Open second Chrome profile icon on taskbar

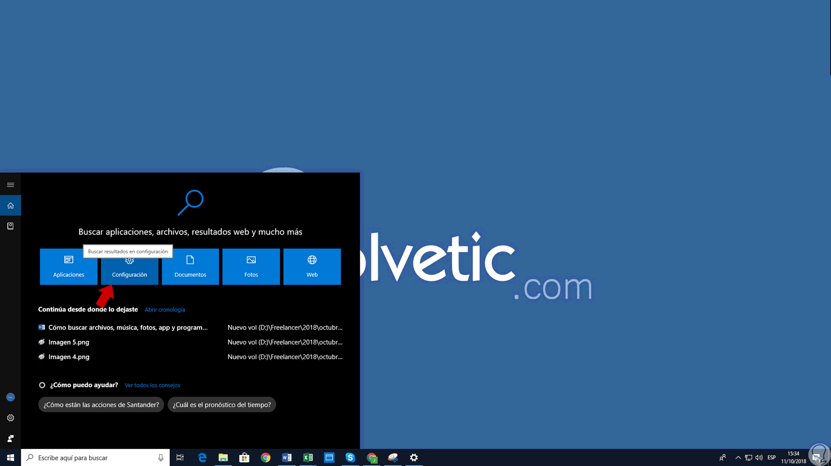pos(371,458)
